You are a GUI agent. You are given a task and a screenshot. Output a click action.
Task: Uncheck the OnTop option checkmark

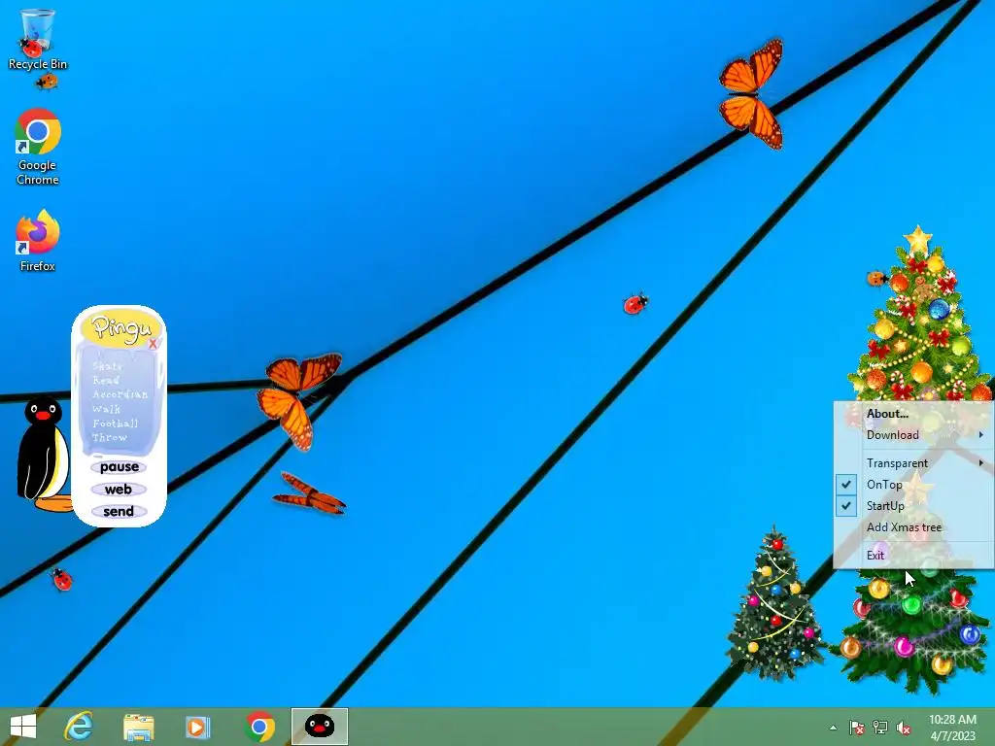tap(846, 485)
